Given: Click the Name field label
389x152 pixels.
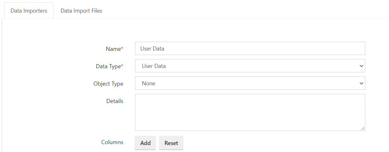Looking at the screenshot, I should pyautogui.click(x=114, y=49).
